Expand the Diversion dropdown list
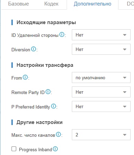 (x=101, y=49)
